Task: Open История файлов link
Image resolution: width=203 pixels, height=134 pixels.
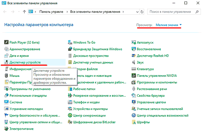Action: click(x=88, y=69)
